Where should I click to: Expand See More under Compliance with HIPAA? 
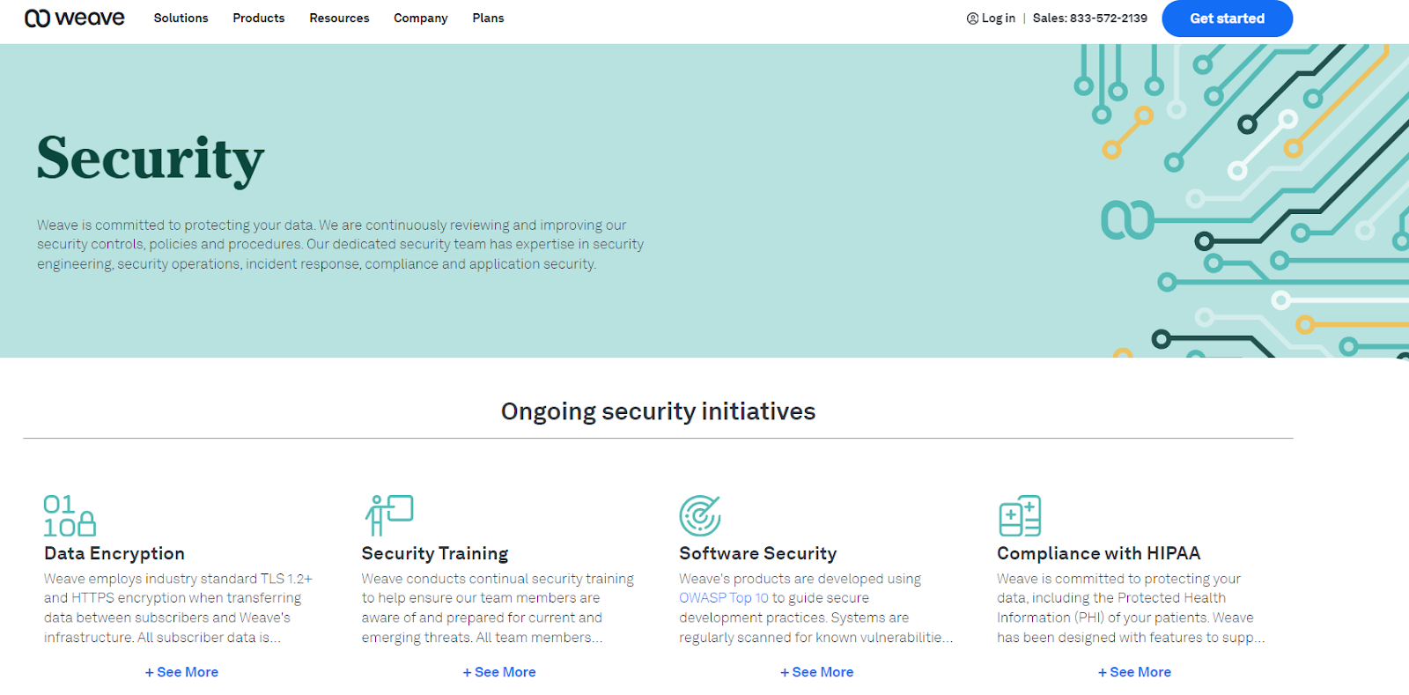[1134, 672]
